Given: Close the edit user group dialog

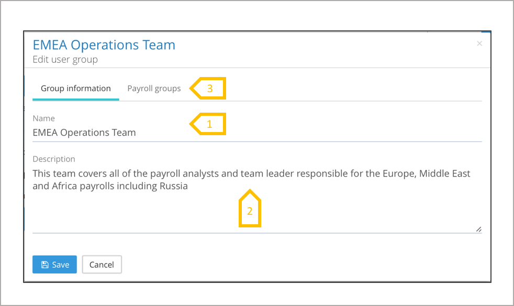Looking at the screenshot, I should pyautogui.click(x=479, y=44).
